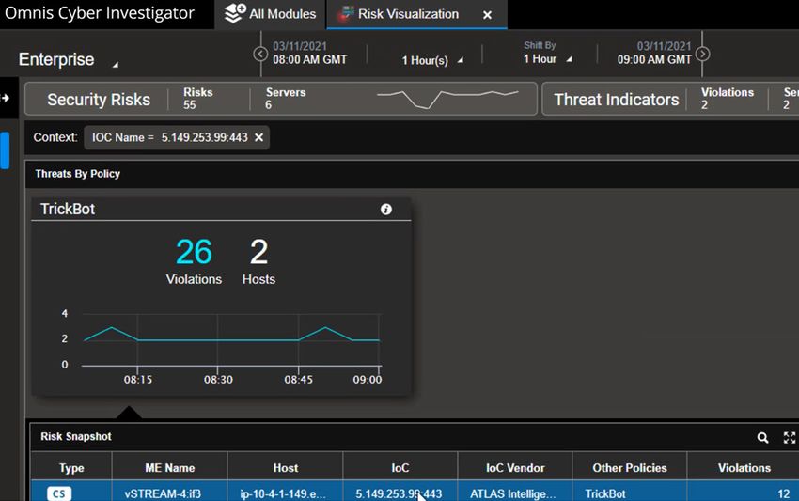This screenshot has height=501, width=799.
Task: Sort by the Violations column header
Action: 744,467
